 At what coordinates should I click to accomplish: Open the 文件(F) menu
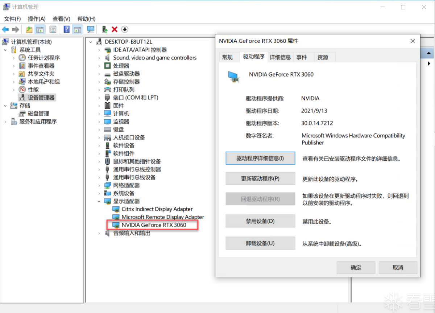click(12, 19)
